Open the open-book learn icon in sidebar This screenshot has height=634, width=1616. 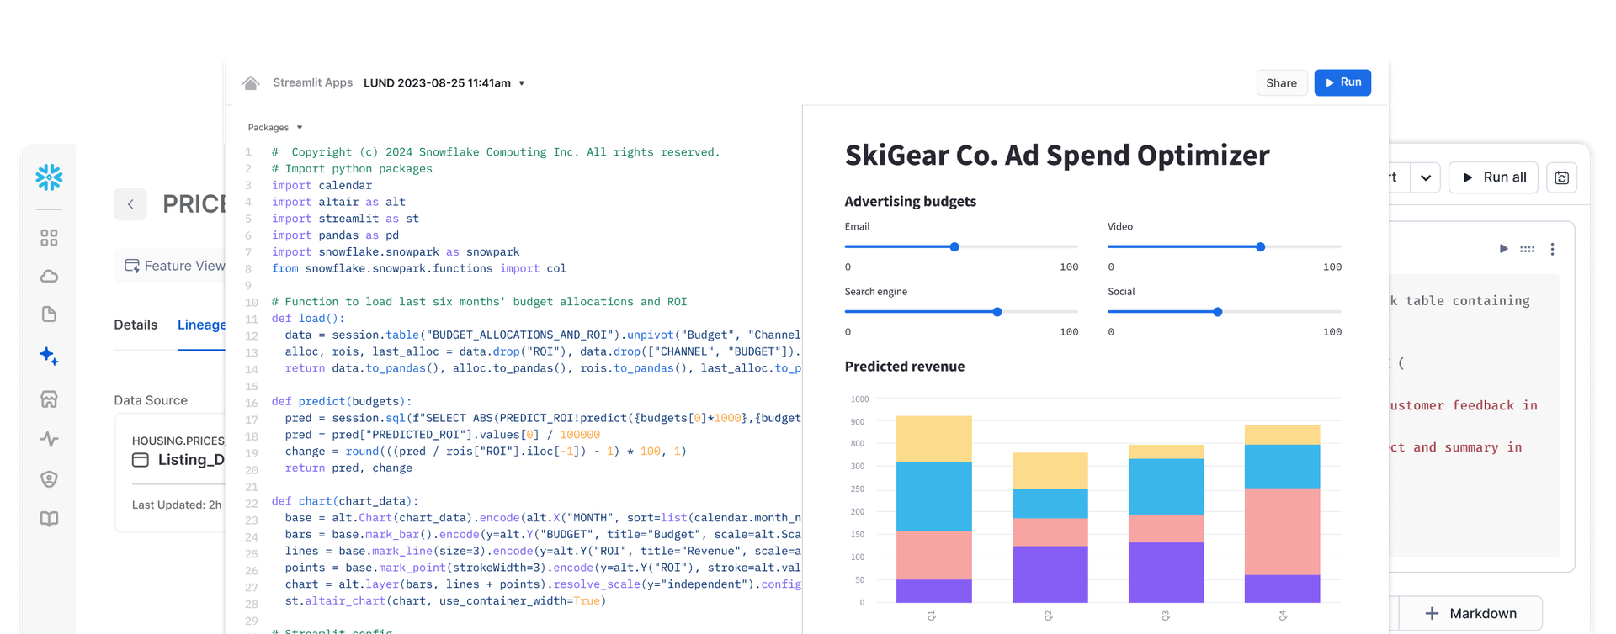49,519
